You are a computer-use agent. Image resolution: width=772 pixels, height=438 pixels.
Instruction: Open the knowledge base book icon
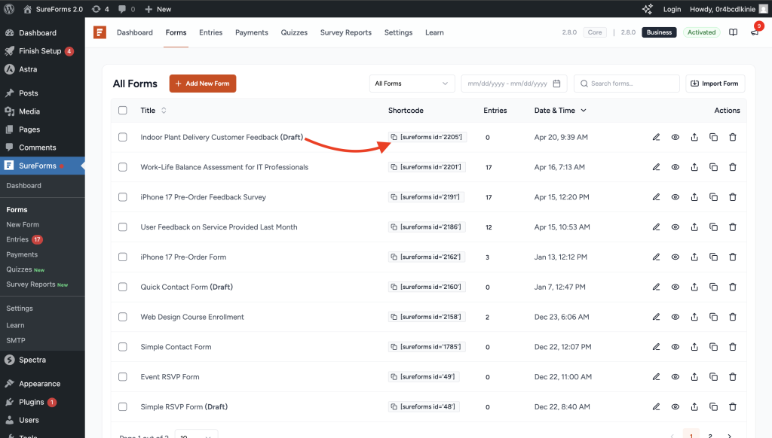tap(733, 32)
